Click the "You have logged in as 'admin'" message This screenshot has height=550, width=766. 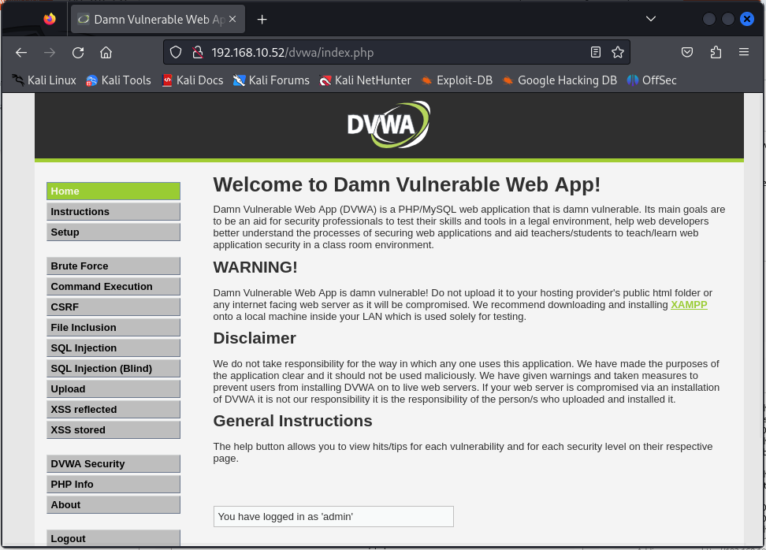tap(333, 517)
